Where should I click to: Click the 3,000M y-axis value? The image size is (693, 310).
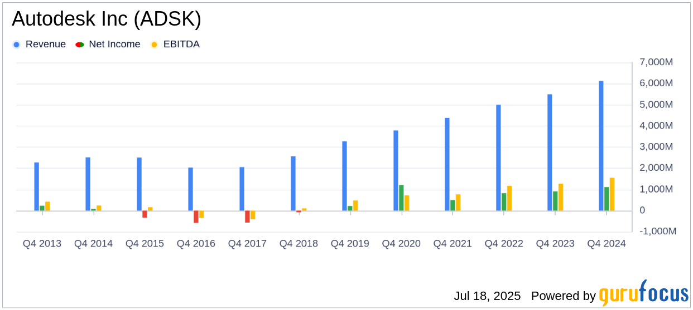[656, 147]
